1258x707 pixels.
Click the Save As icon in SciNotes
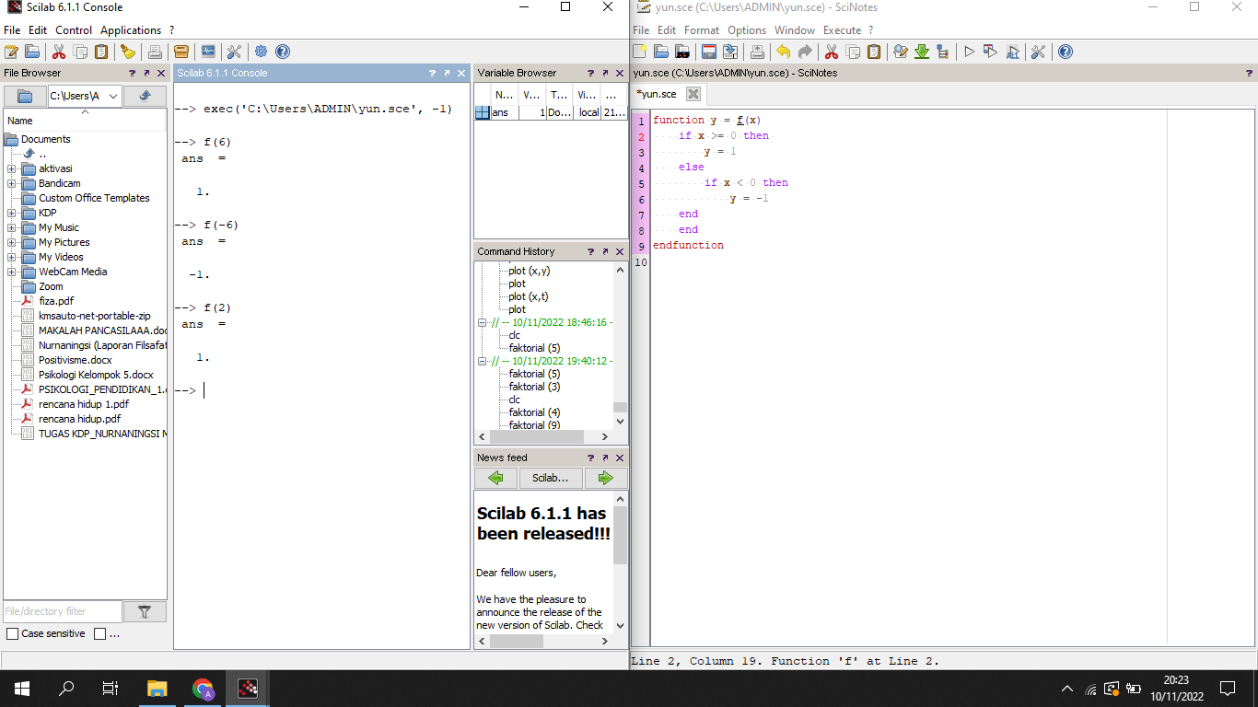pos(730,52)
